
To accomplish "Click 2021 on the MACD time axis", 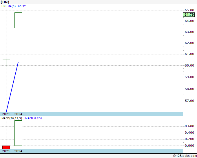I will pos(6,151).
